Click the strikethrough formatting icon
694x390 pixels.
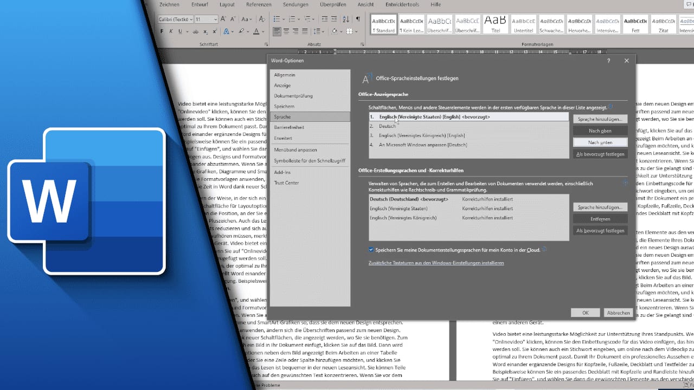(196, 31)
